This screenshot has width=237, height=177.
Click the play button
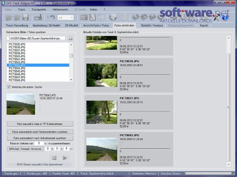(x=65, y=158)
